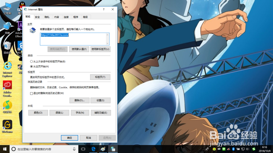The width and height of the screenshot is (273, 153).
Task: Open the Paint app on the taskbar
Action: (x=103, y=149)
